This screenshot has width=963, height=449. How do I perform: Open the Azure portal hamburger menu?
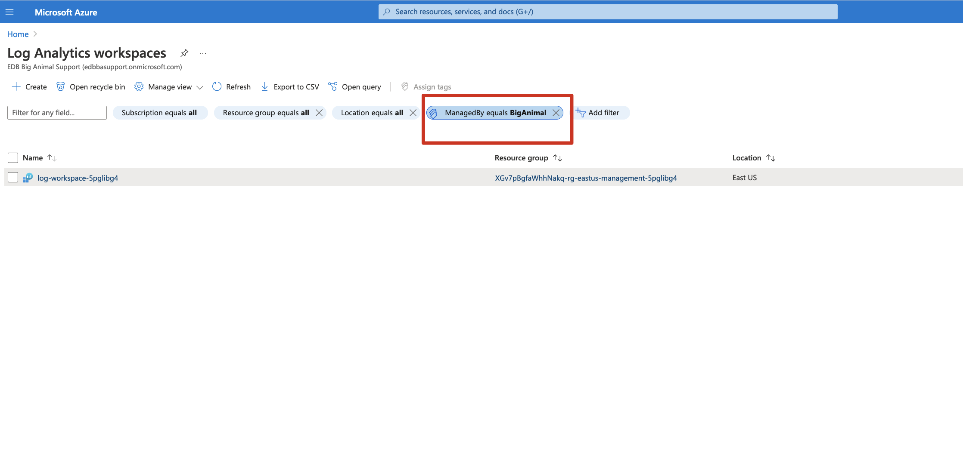coord(9,12)
